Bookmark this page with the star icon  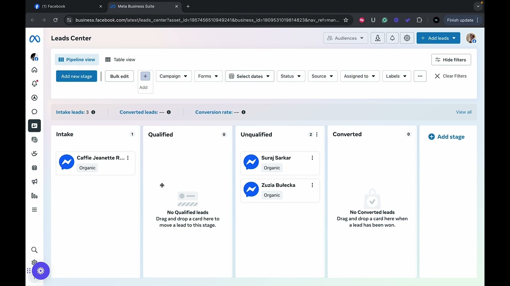(x=346, y=20)
